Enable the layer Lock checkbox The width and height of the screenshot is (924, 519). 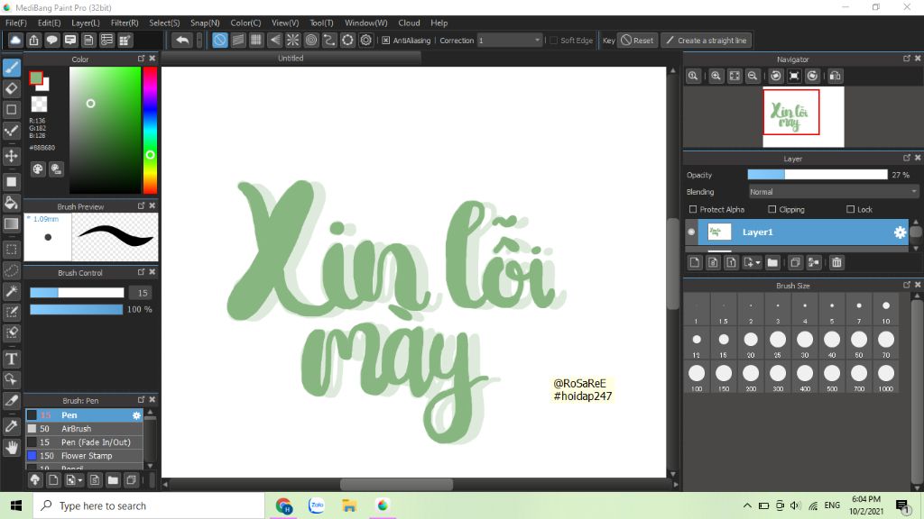(850, 209)
